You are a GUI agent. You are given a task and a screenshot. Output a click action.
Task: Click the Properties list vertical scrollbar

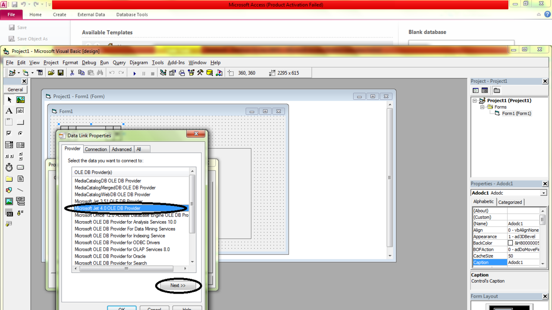point(543,238)
